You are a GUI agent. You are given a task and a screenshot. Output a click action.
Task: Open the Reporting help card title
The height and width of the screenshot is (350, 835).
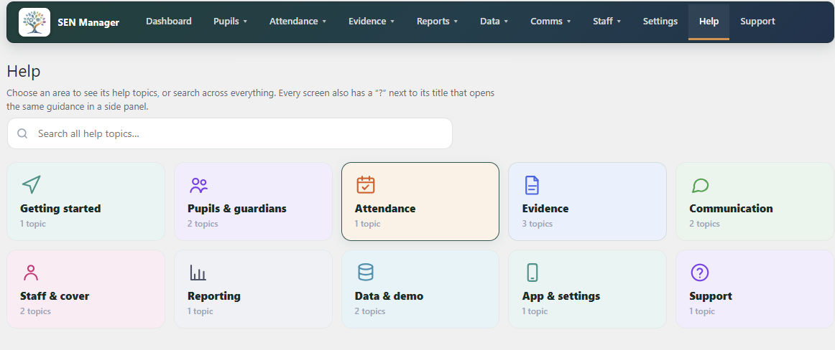(214, 295)
